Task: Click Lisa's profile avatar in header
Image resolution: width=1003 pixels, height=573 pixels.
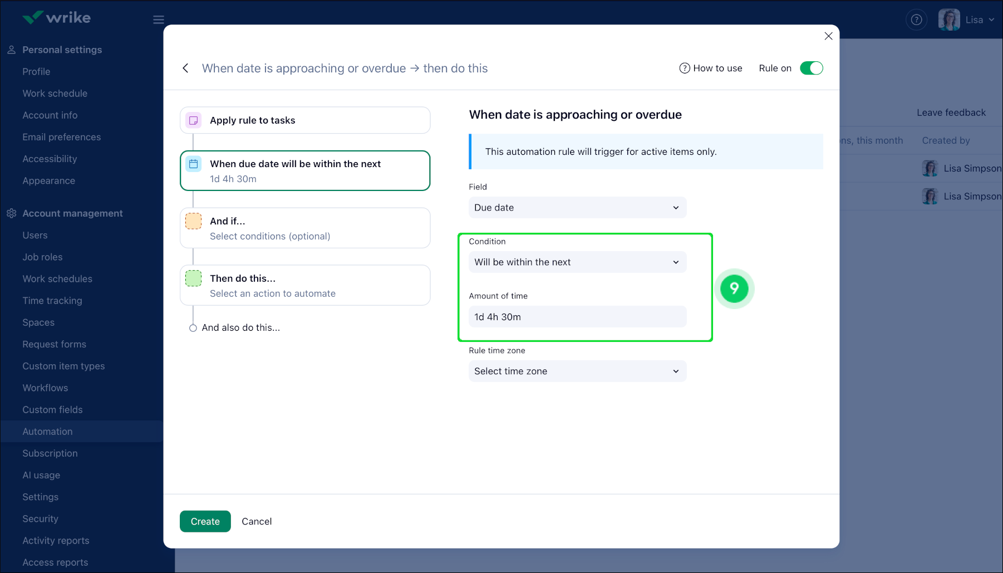Action: point(949,20)
